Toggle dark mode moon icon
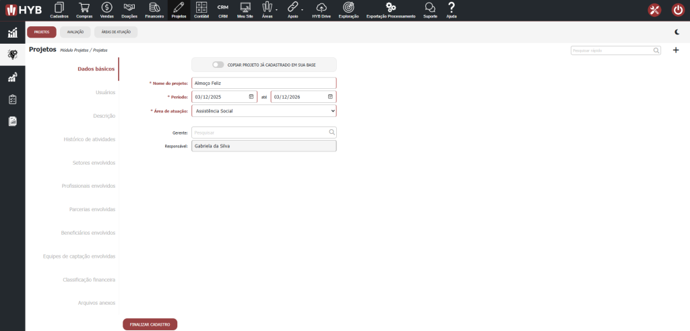 [x=677, y=32]
